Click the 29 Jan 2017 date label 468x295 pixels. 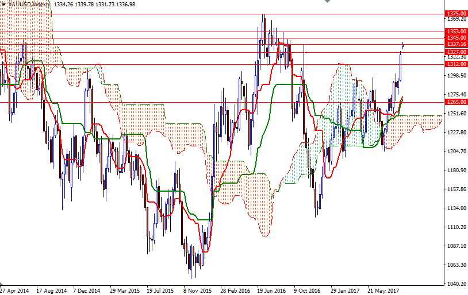345,290
